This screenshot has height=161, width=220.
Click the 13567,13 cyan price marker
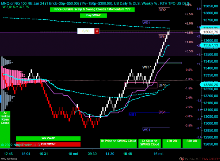point(210,45)
